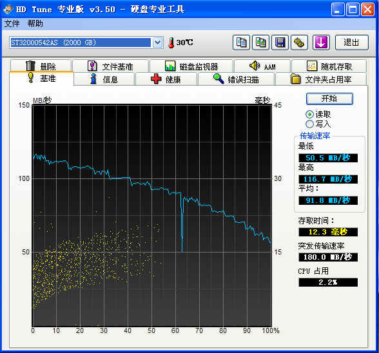Open the options tools icon
This screenshot has width=379, height=353.
pyautogui.click(x=299, y=43)
